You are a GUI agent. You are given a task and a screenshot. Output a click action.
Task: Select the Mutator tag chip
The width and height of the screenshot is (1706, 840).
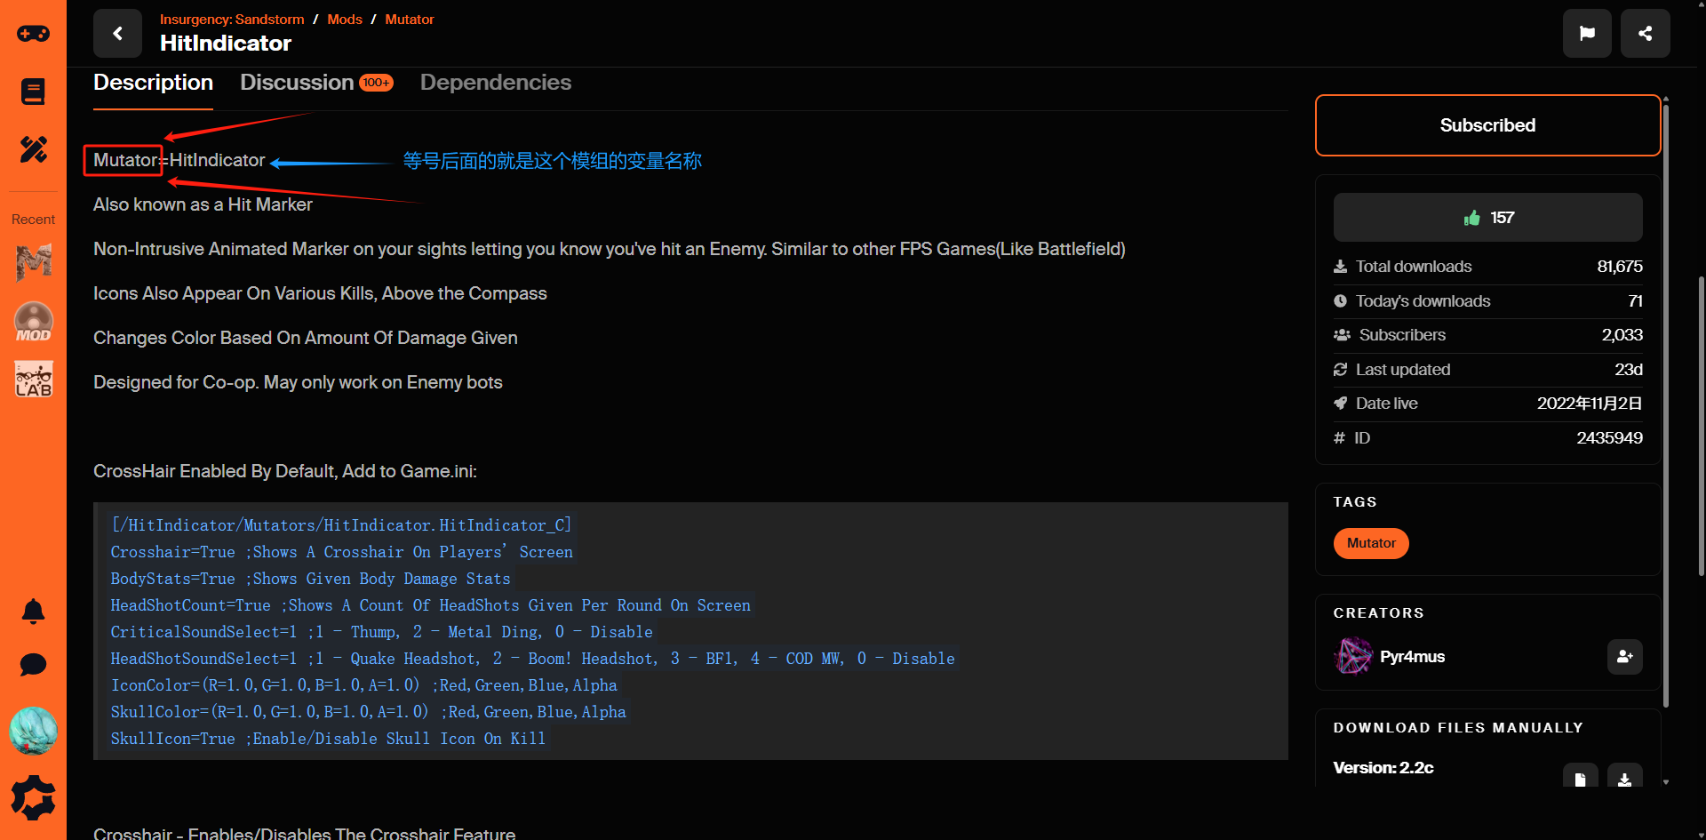[1370, 543]
